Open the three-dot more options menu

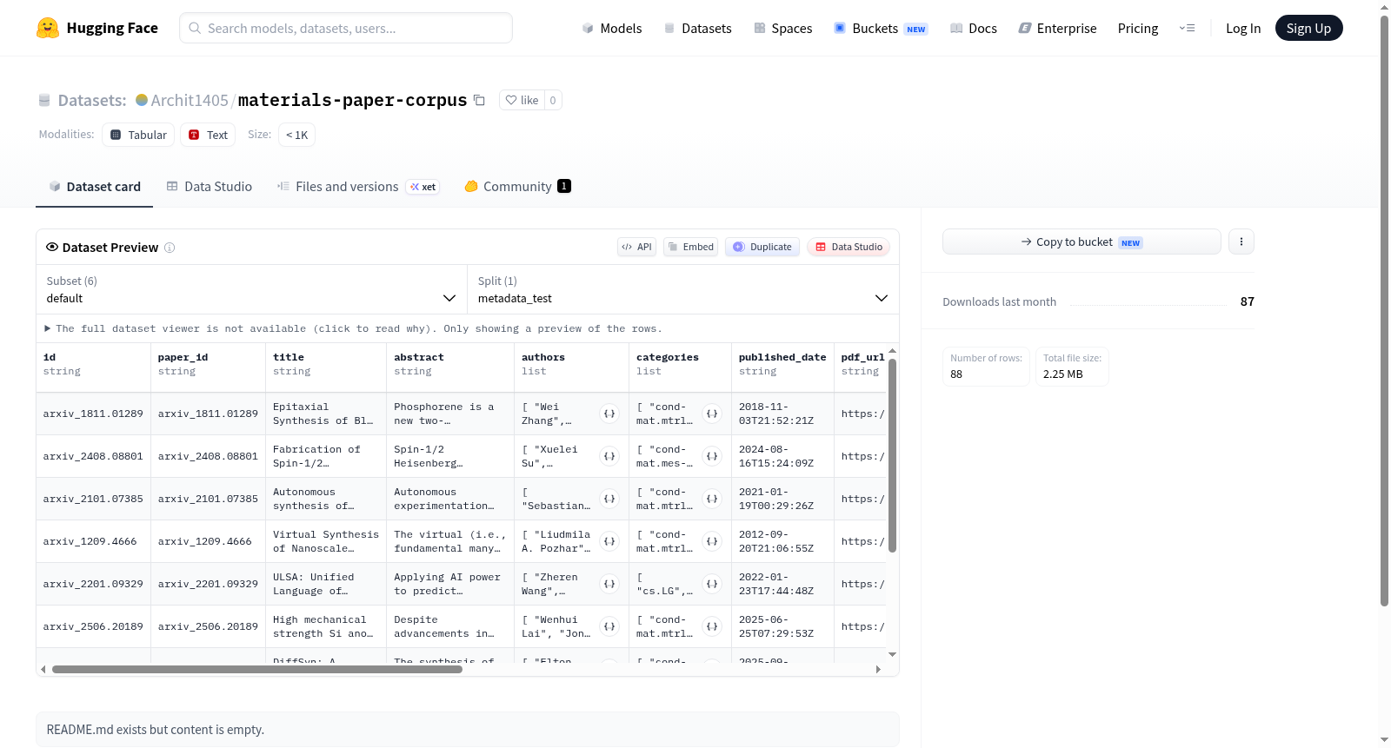(x=1241, y=242)
